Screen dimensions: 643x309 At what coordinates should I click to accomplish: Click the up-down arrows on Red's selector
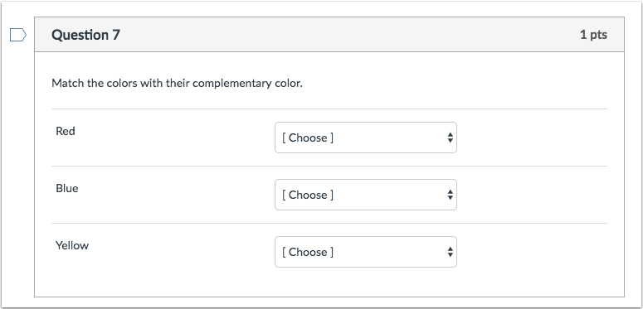(x=451, y=138)
